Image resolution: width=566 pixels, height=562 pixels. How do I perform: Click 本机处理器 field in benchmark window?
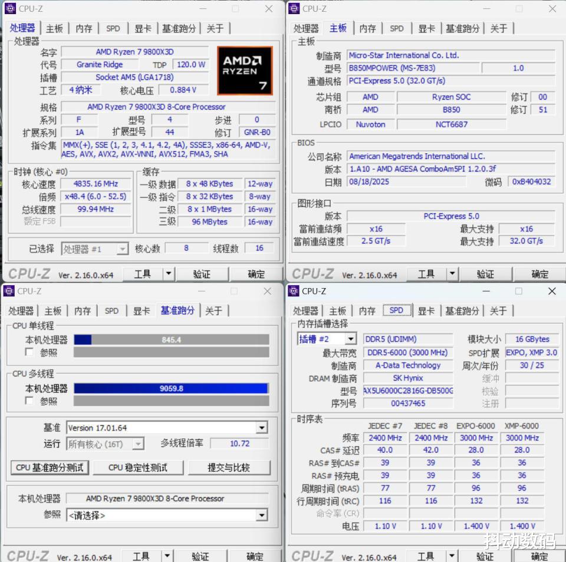click(167, 498)
